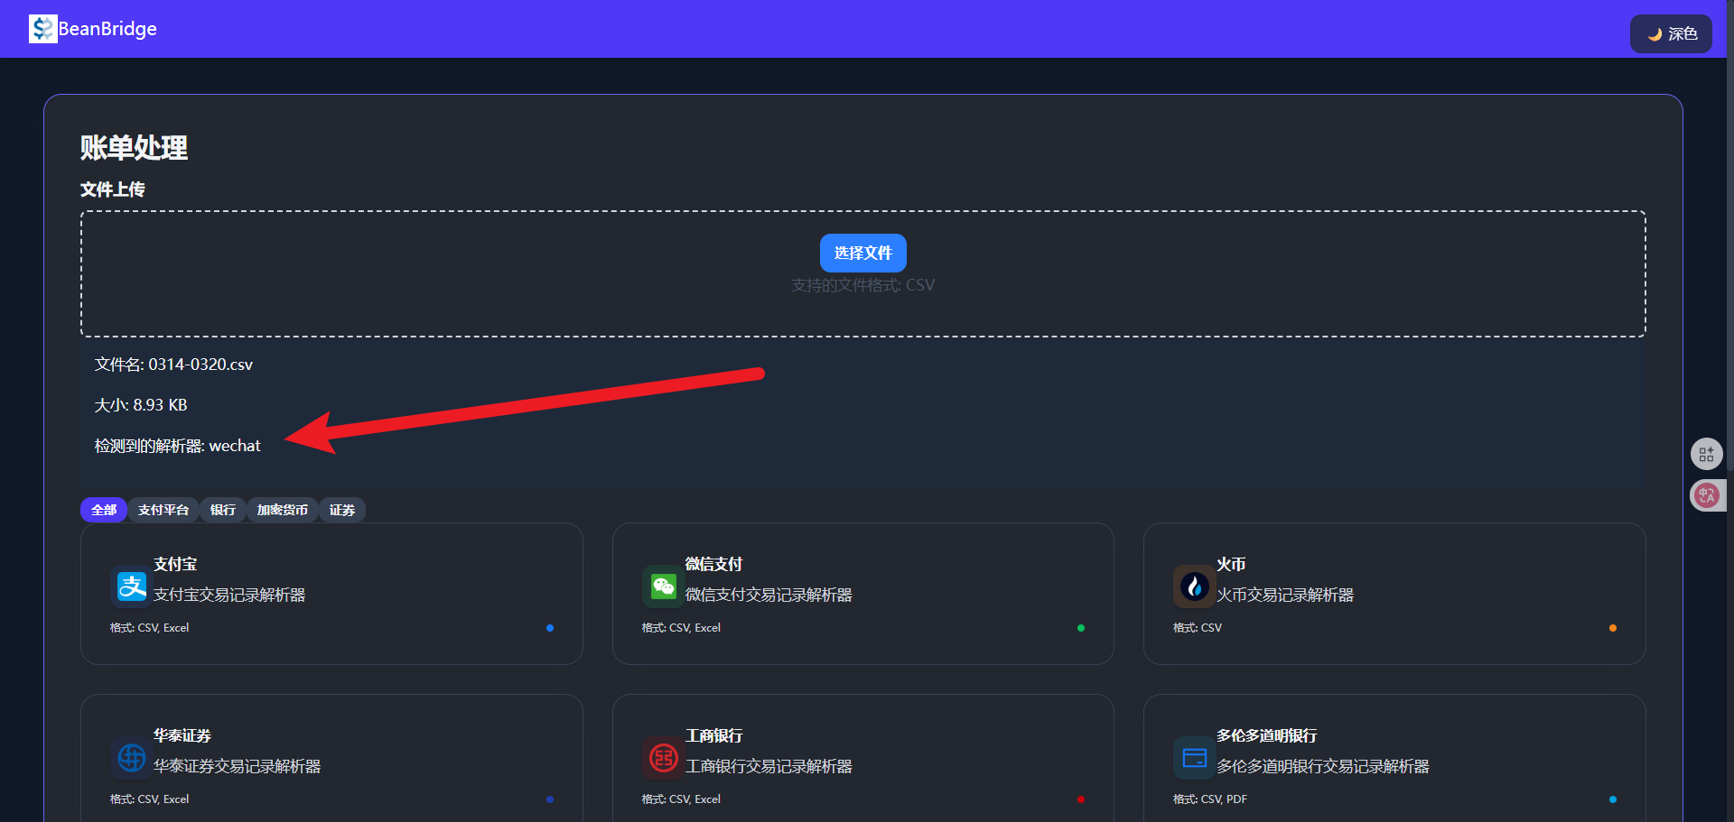Viewport: 1734px width, 822px height.
Task: Open the 多伦多道明银行 parser card title
Action: click(x=1266, y=735)
